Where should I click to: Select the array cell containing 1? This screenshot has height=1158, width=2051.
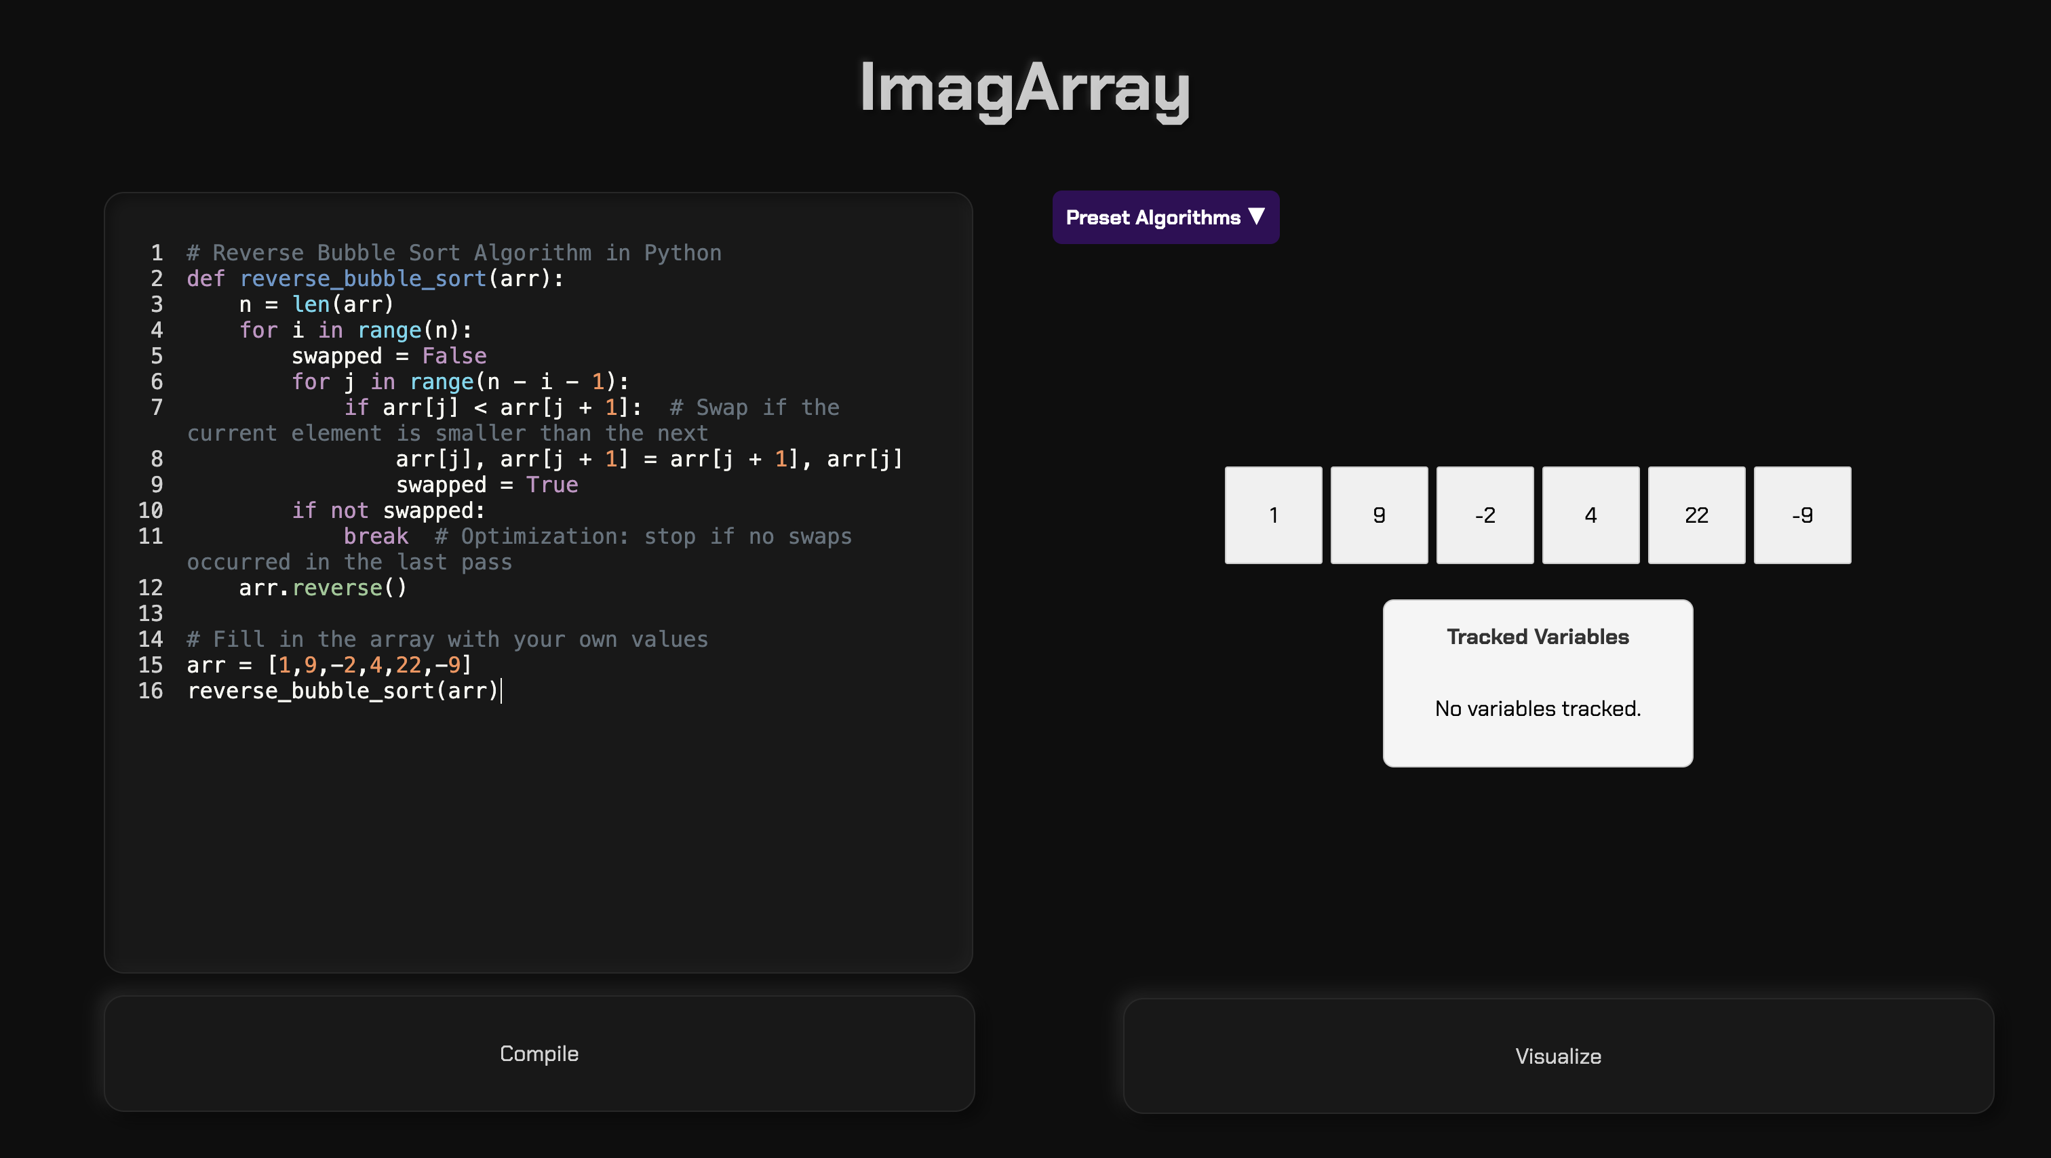click(1273, 515)
